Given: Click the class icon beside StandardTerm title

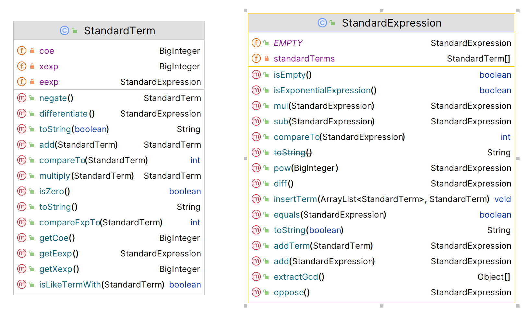Looking at the screenshot, I should pyautogui.click(x=65, y=30).
